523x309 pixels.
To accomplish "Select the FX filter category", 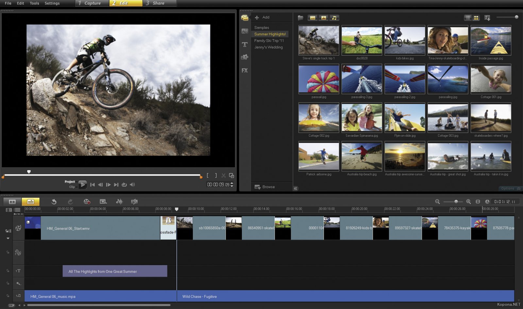I will click(245, 70).
